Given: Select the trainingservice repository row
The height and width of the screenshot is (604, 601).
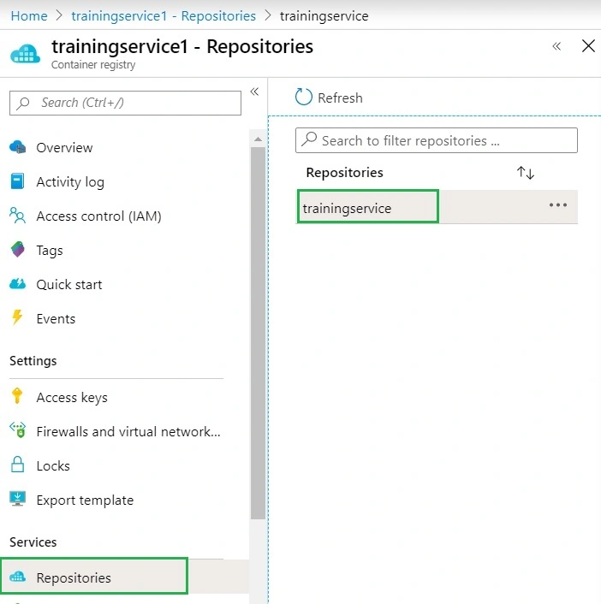Looking at the screenshot, I should 437,206.
